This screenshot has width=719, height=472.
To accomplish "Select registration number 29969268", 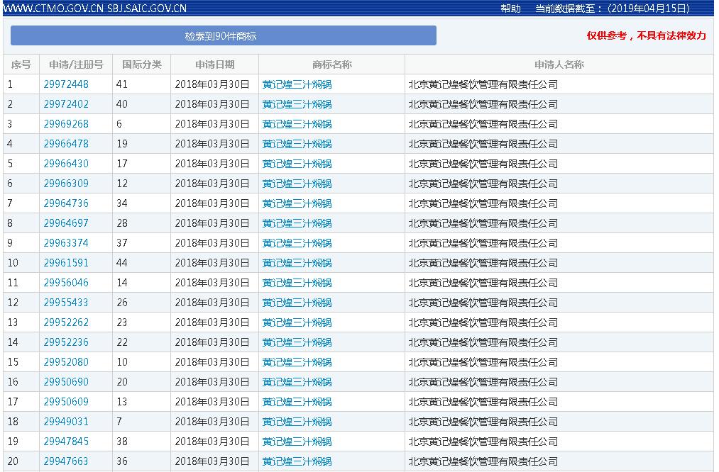I will coord(66,124).
